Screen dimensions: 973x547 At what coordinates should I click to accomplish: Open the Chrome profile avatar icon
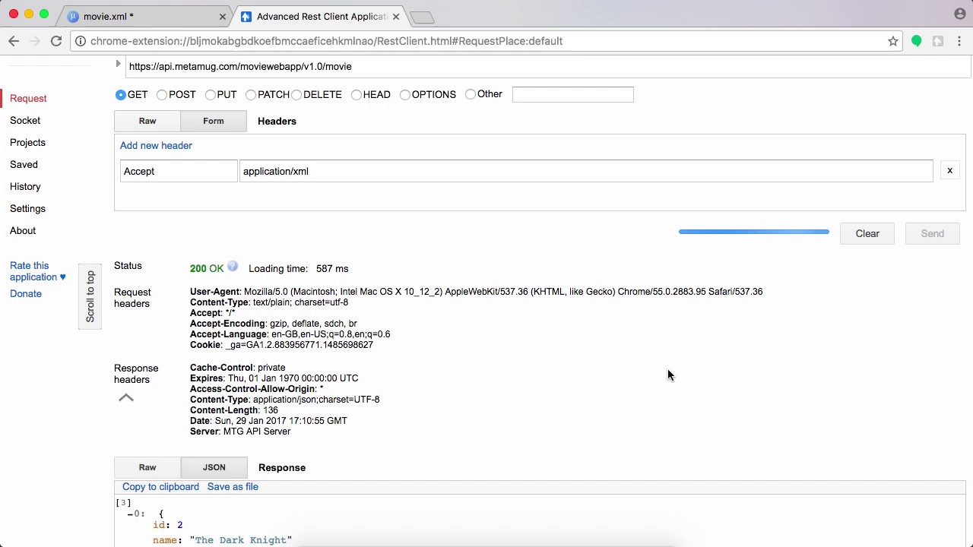click(959, 14)
